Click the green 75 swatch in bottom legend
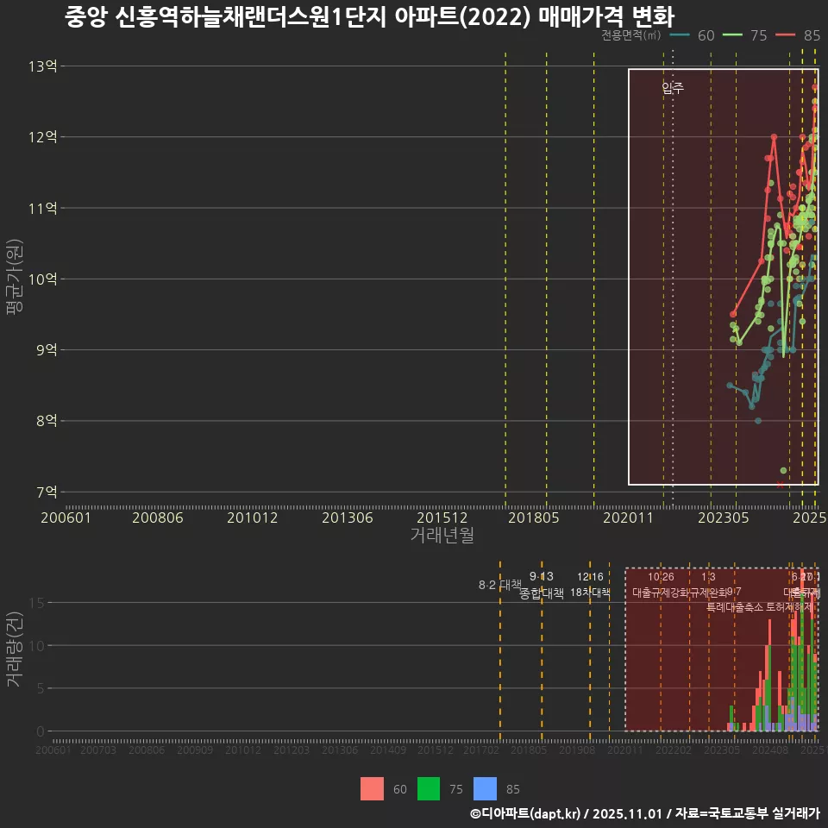The image size is (828, 828). [x=430, y=788]
